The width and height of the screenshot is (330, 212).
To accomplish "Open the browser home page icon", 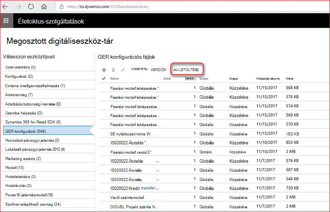I will click(44, 6).
